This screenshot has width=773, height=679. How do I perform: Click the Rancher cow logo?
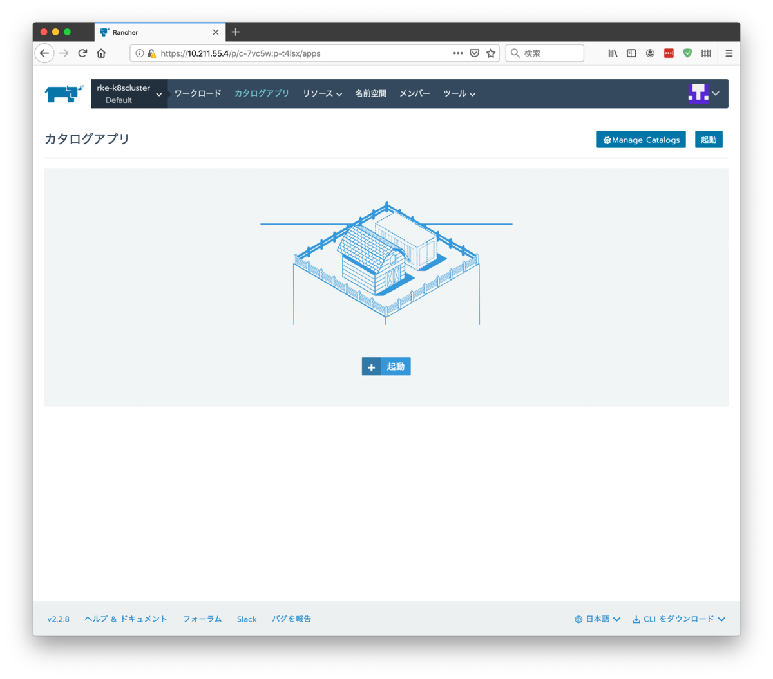tap(62, 93)
